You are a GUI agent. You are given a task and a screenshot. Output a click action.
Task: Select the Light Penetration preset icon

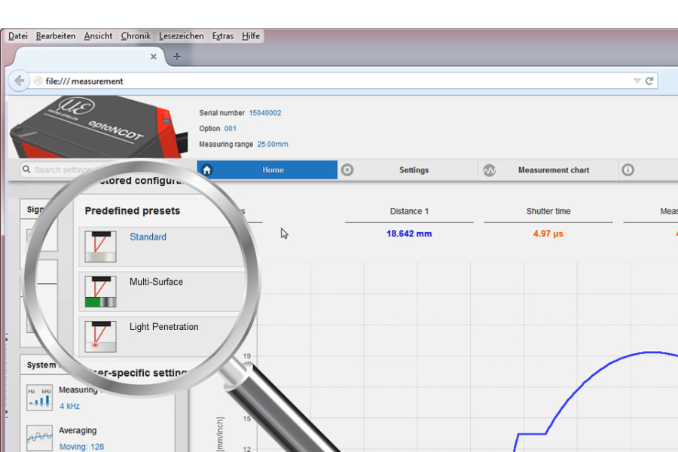pyautogui.click(x=100, y=336)
